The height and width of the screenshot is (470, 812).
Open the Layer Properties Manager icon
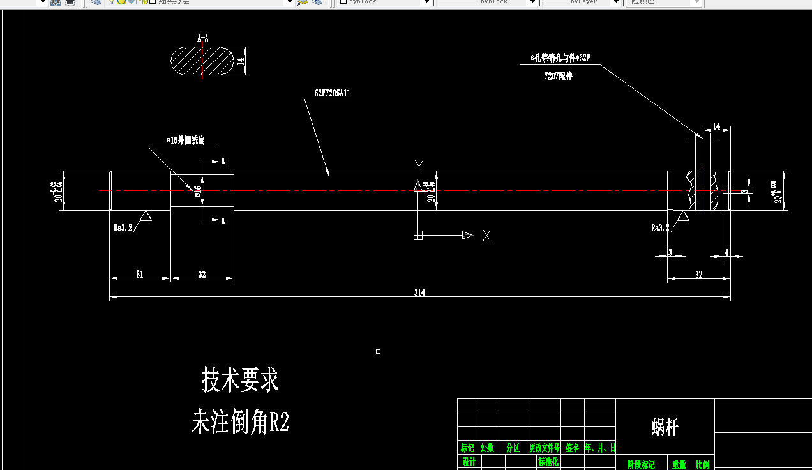(95, 3)
